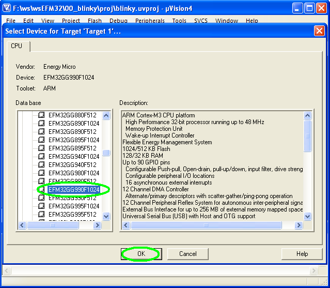Open the Flash menu

(95, 21)
